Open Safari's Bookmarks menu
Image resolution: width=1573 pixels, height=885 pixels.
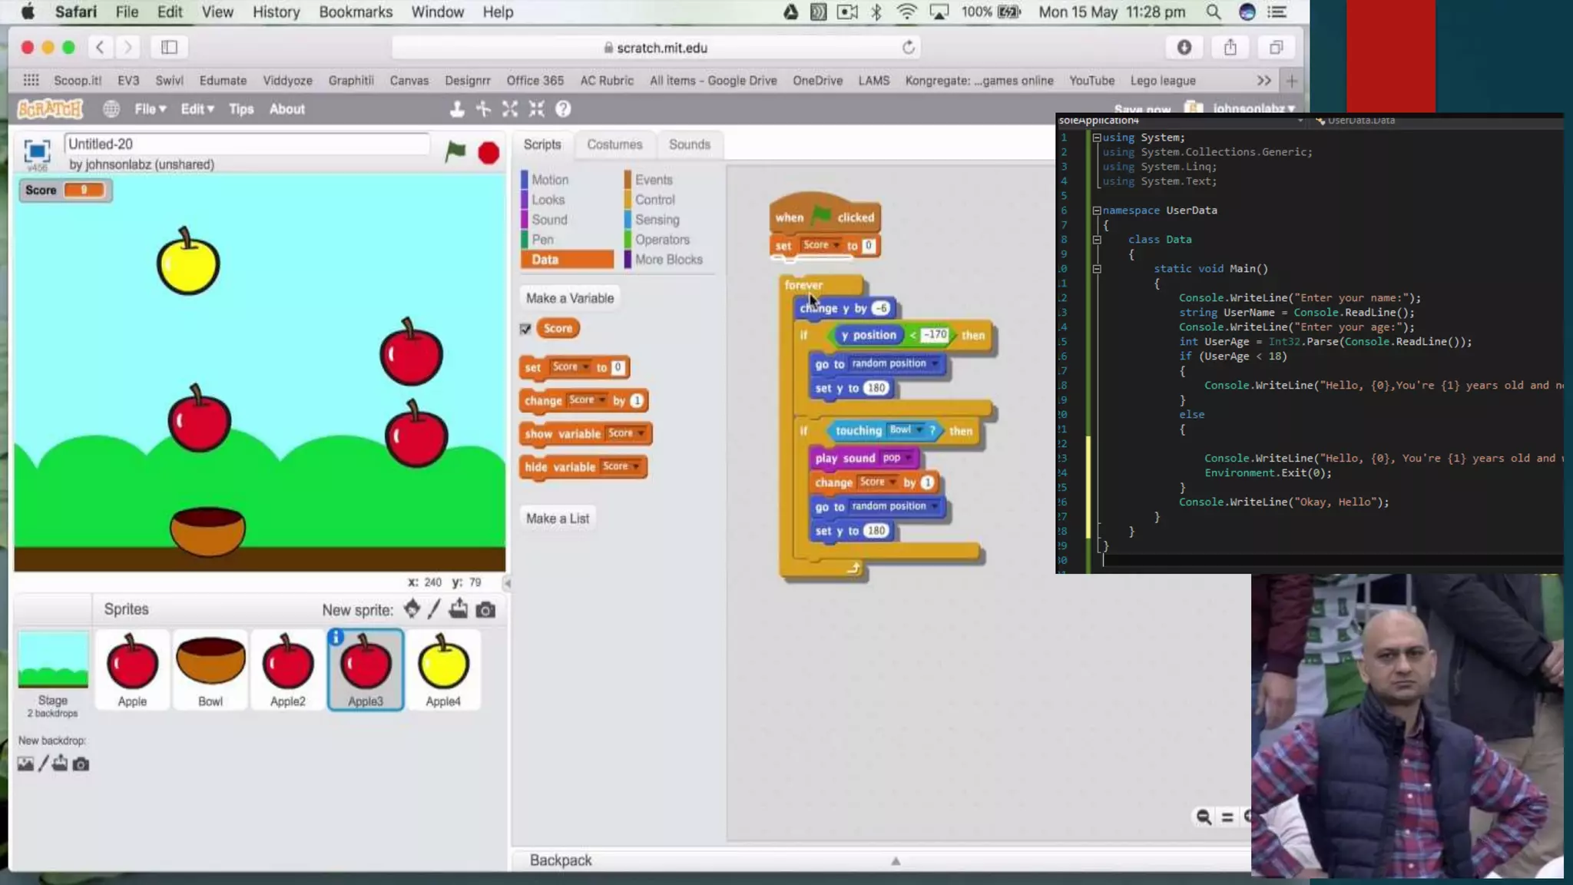coord(355,12)
